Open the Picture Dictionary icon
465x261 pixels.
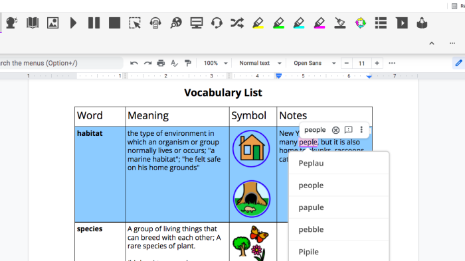tap(52, 23)
